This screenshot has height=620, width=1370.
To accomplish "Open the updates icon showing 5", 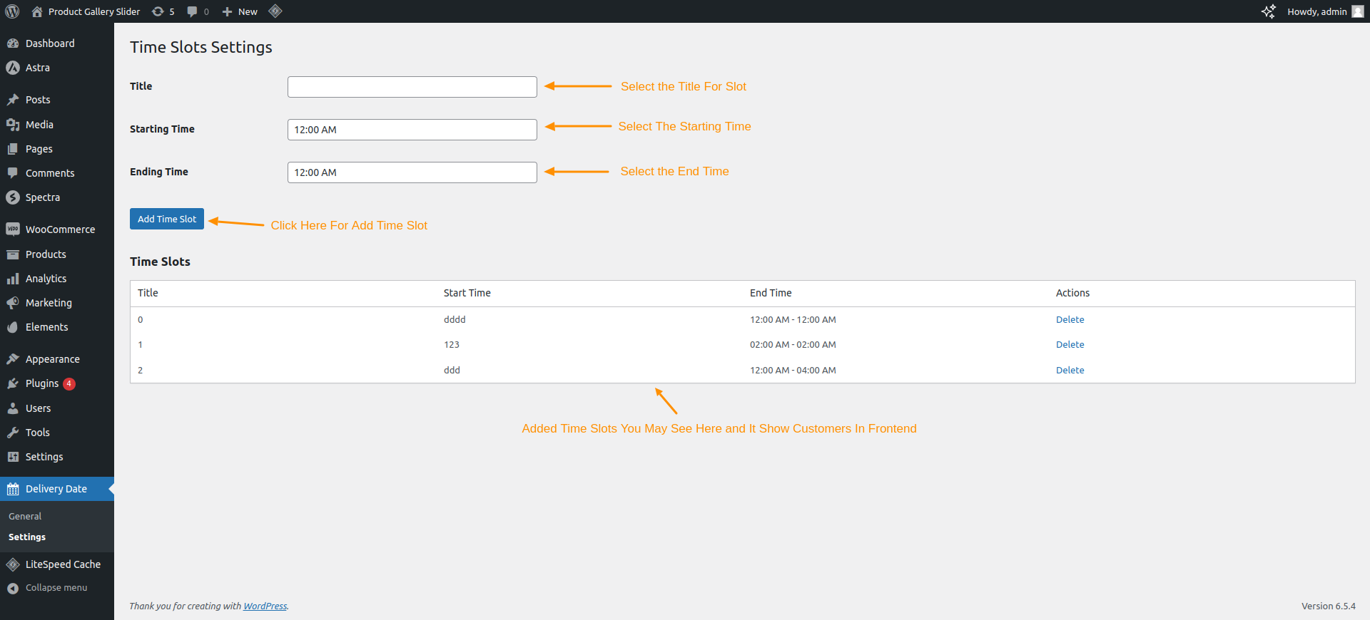I will pos(158,11).
